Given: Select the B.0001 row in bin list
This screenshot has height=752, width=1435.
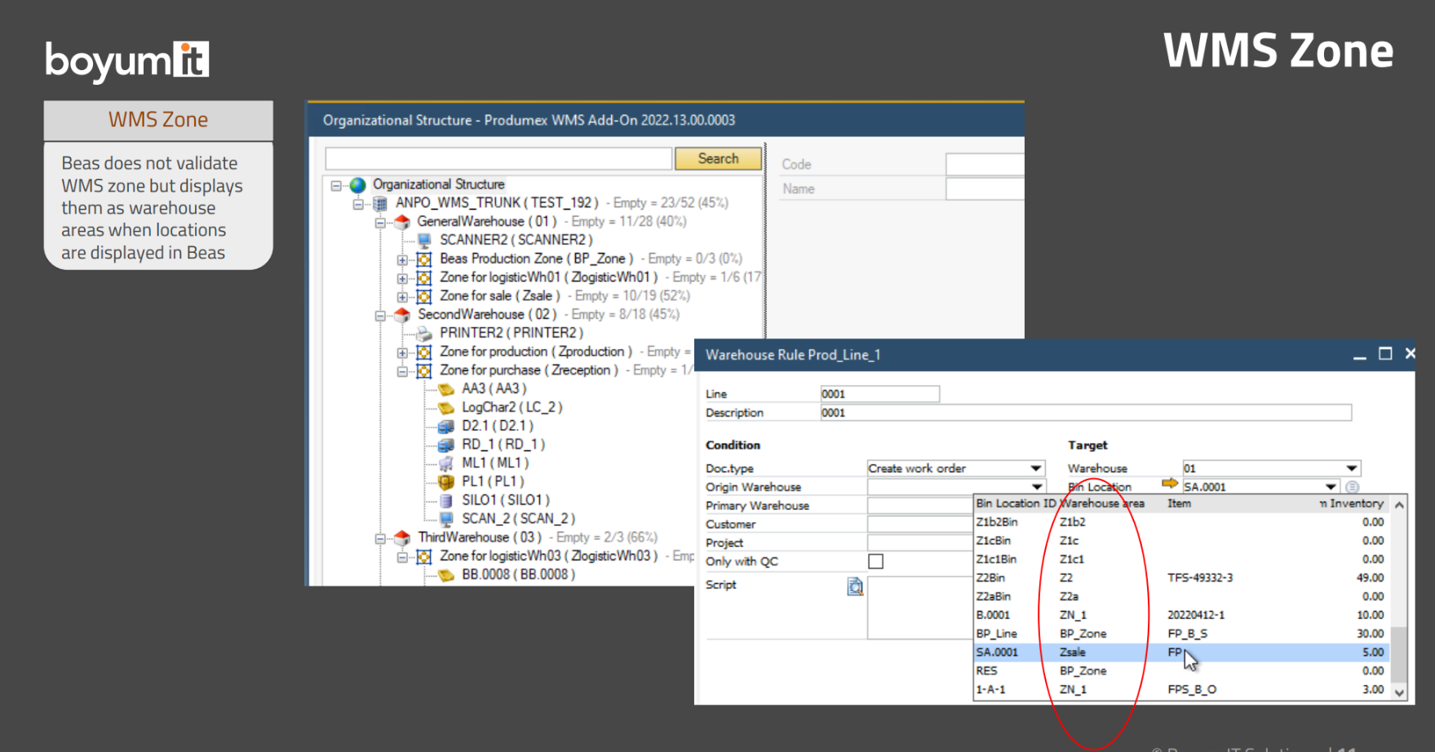Looking at the screenshot, I should tap(1182, 615).
